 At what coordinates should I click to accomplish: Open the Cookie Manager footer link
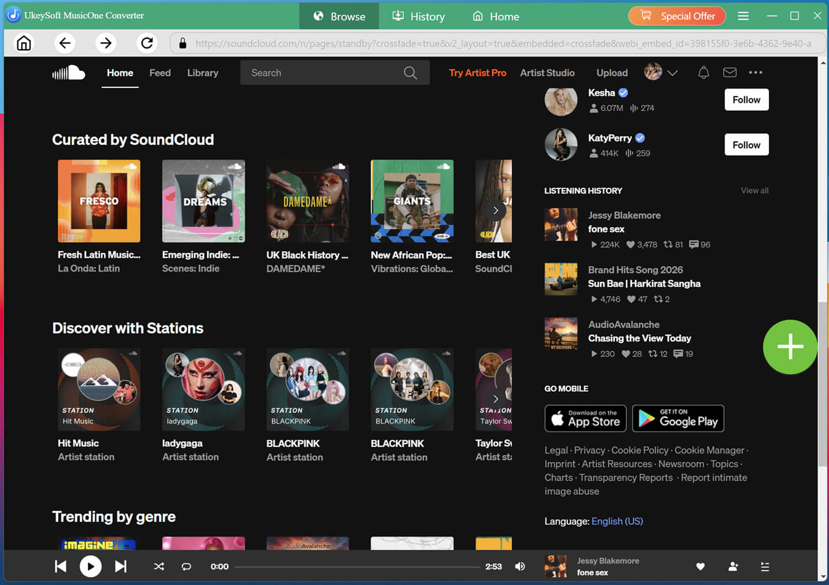709,450
